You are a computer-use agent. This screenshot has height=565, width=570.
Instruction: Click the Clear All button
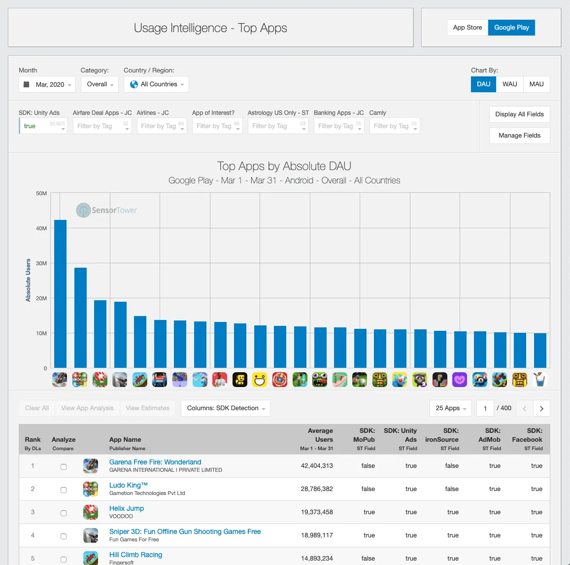[x=37, y=408]
